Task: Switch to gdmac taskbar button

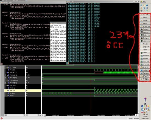Action: coord(145,20)
